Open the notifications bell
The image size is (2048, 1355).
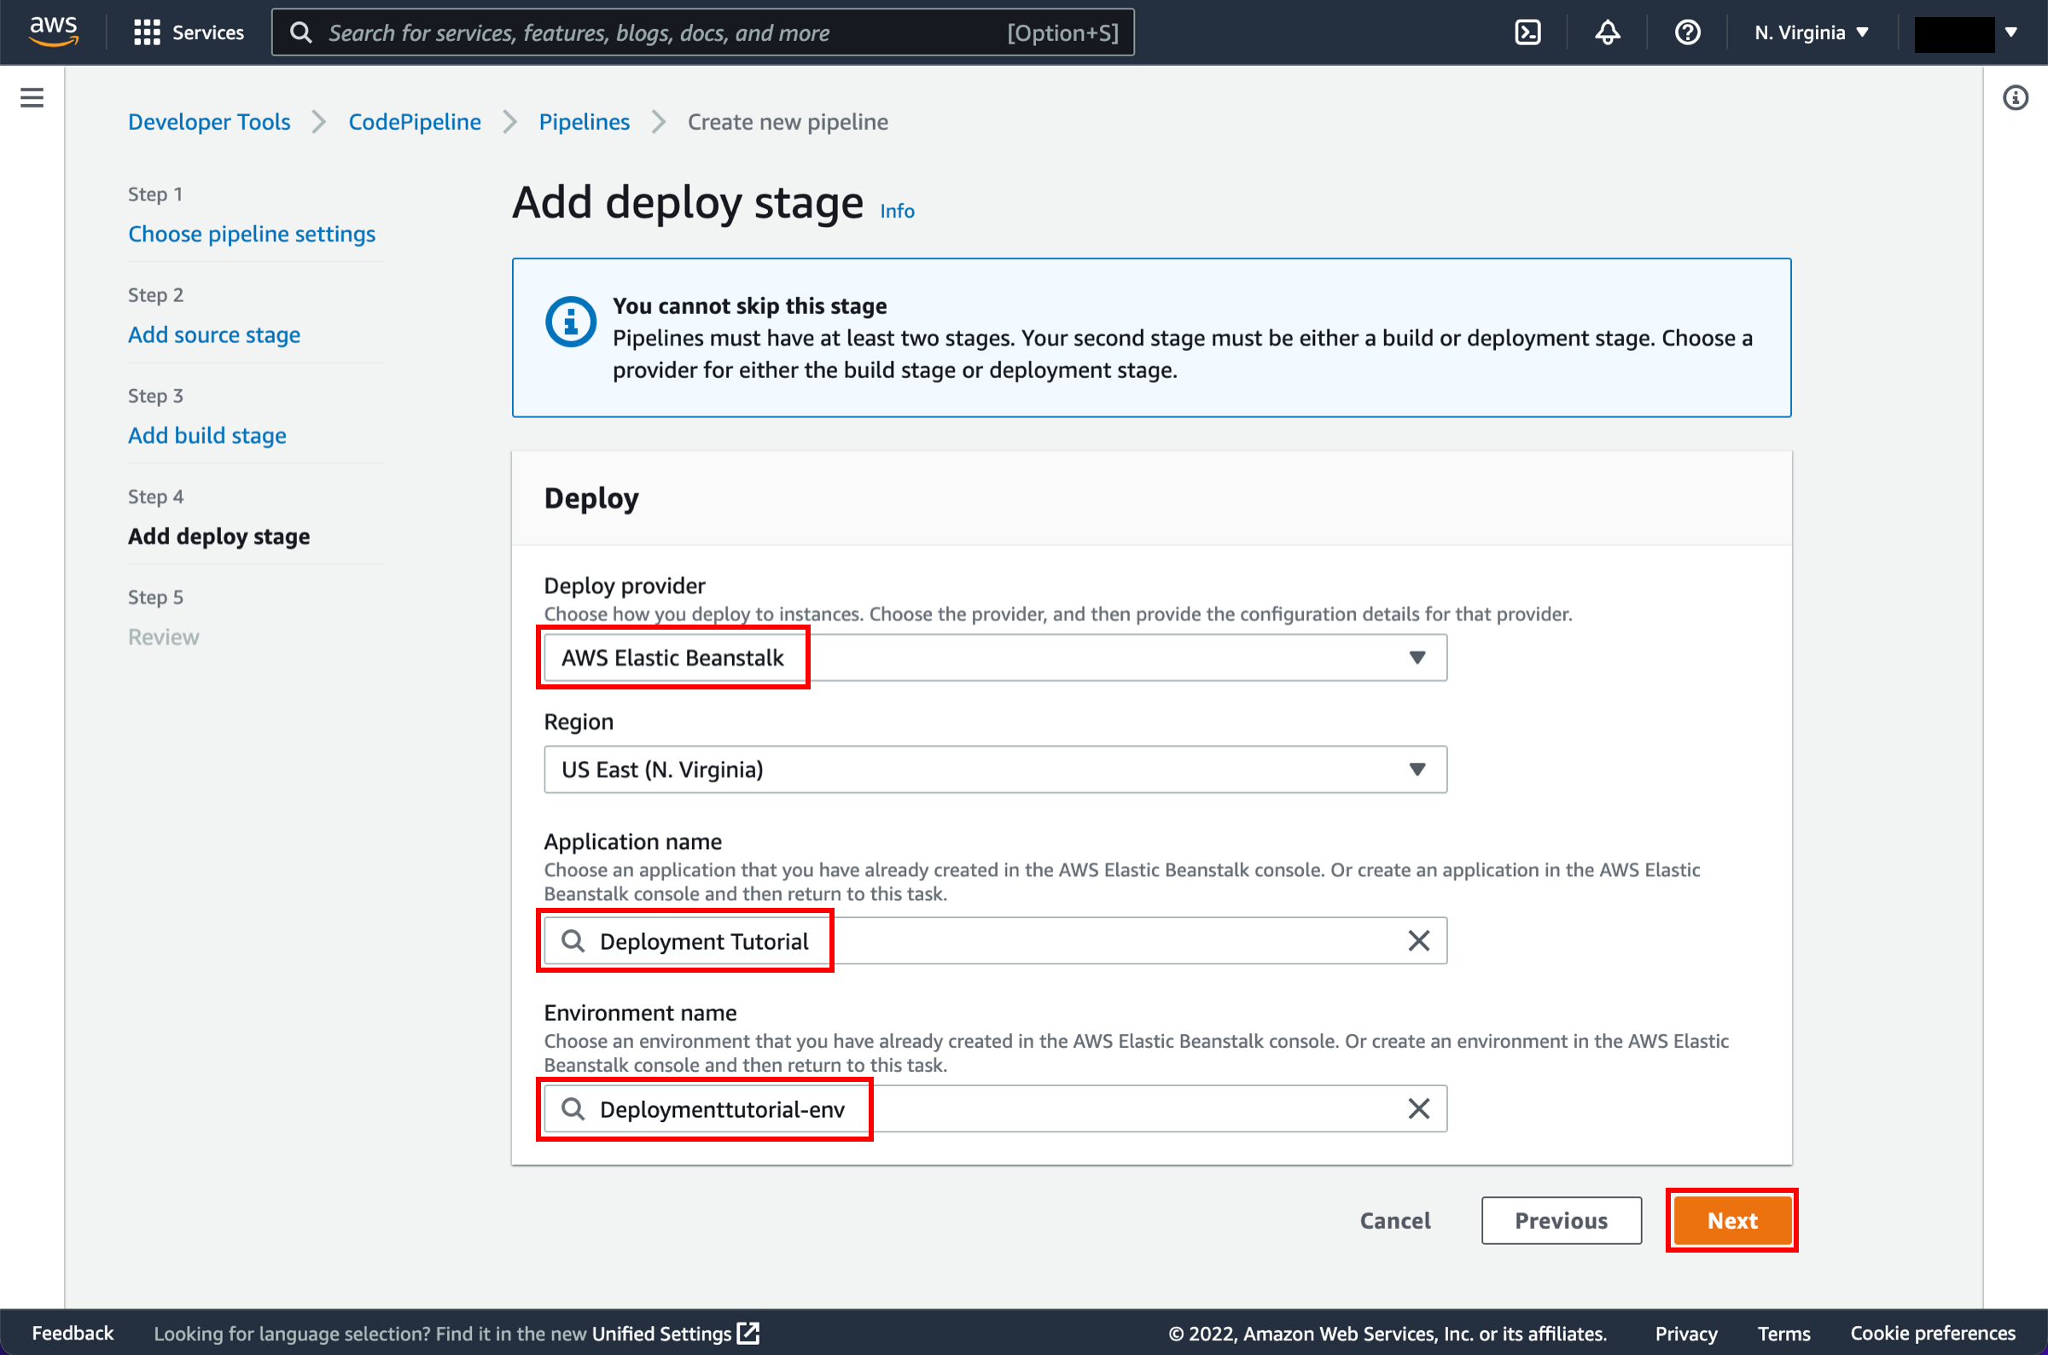[x=1608, y=32]
